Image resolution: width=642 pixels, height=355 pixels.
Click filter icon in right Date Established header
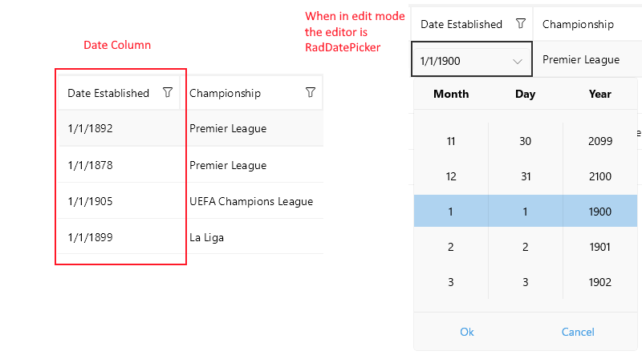(521, 24)
